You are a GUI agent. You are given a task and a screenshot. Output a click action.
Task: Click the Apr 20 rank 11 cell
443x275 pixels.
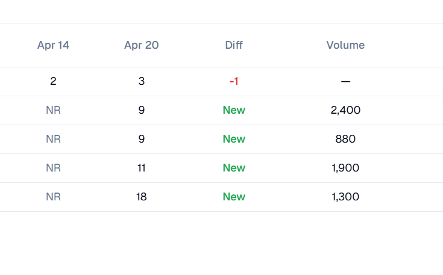pos(141,168)
